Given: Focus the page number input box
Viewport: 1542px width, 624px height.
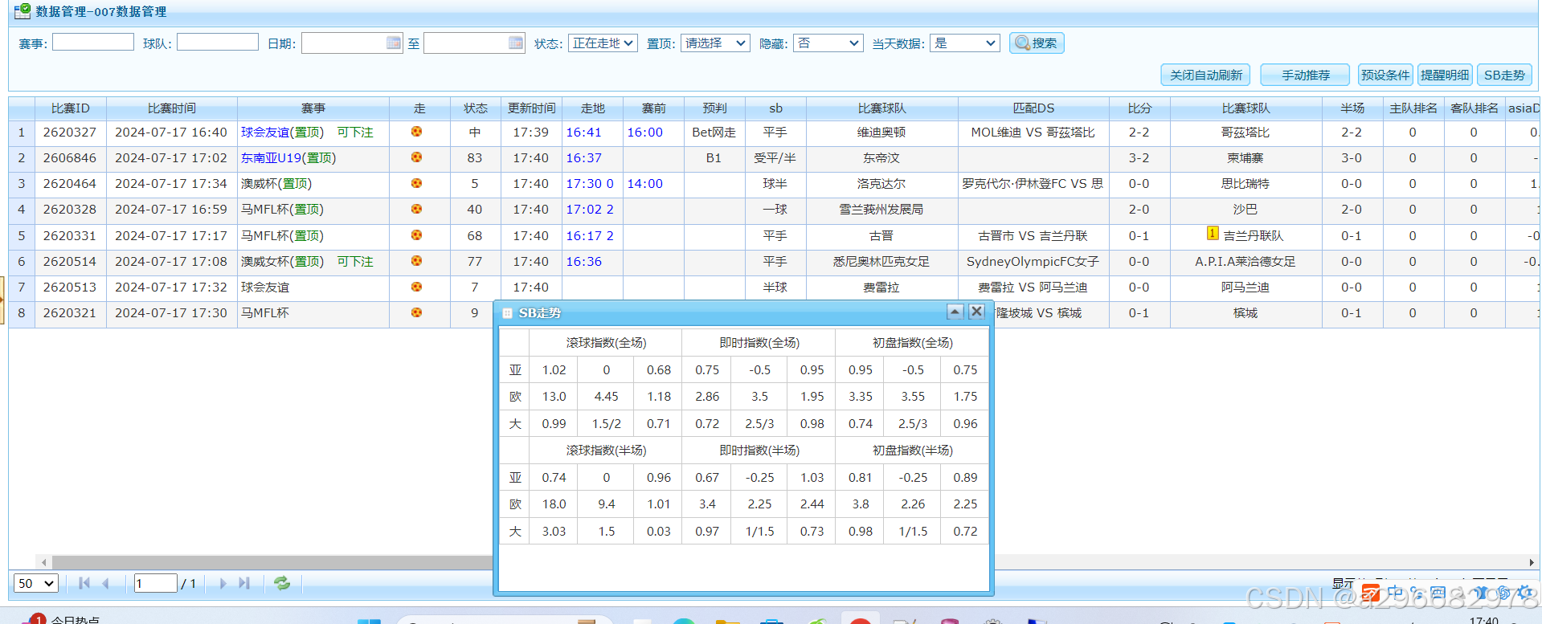Looking at the screenshot, I should [x=156, y=583].
